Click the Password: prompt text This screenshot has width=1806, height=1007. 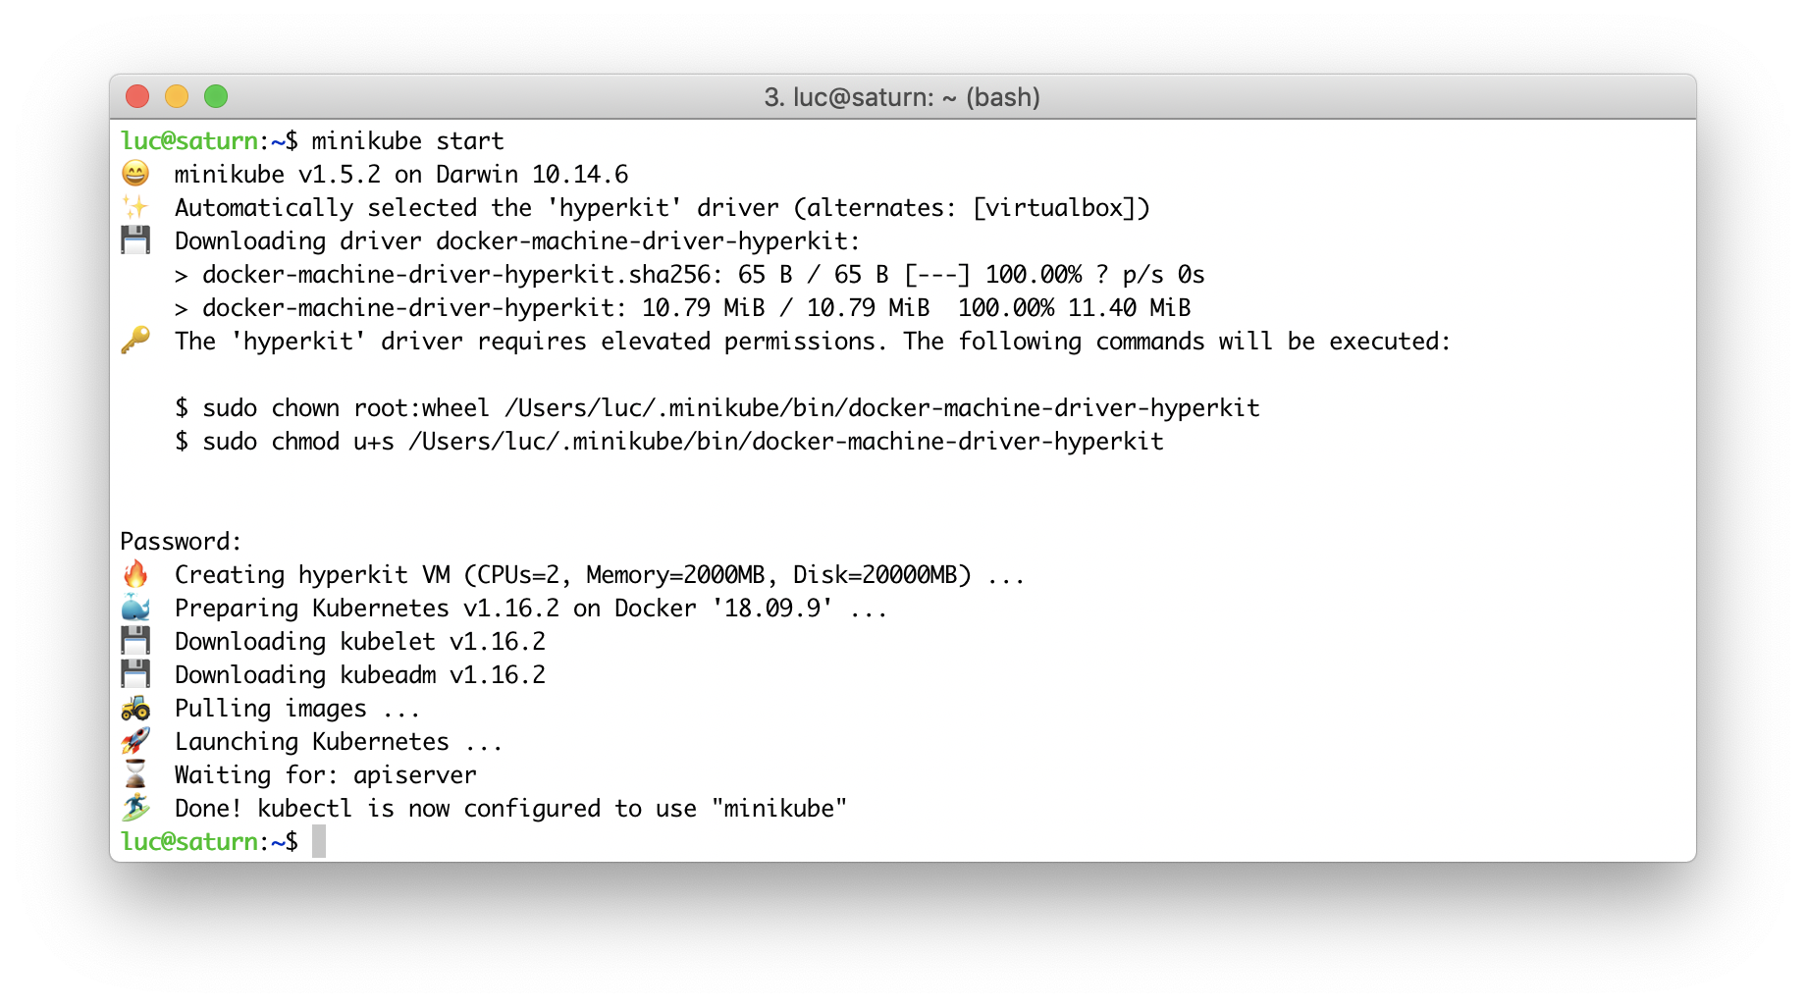[x=181, y=541]
